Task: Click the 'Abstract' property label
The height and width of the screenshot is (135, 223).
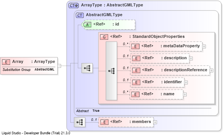Action: pyautogui.click(x=82, y=111)
